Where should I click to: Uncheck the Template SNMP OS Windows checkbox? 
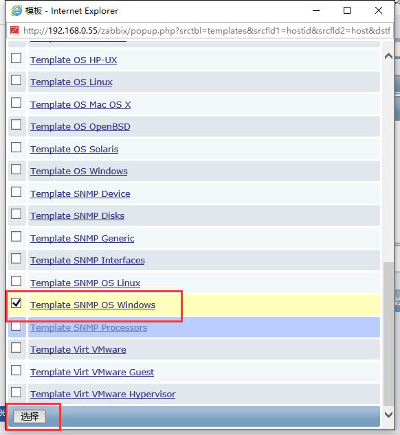pos(16,303)
